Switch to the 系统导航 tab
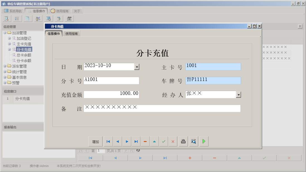This screenshot has height=172, width=306. pos(13,11)
